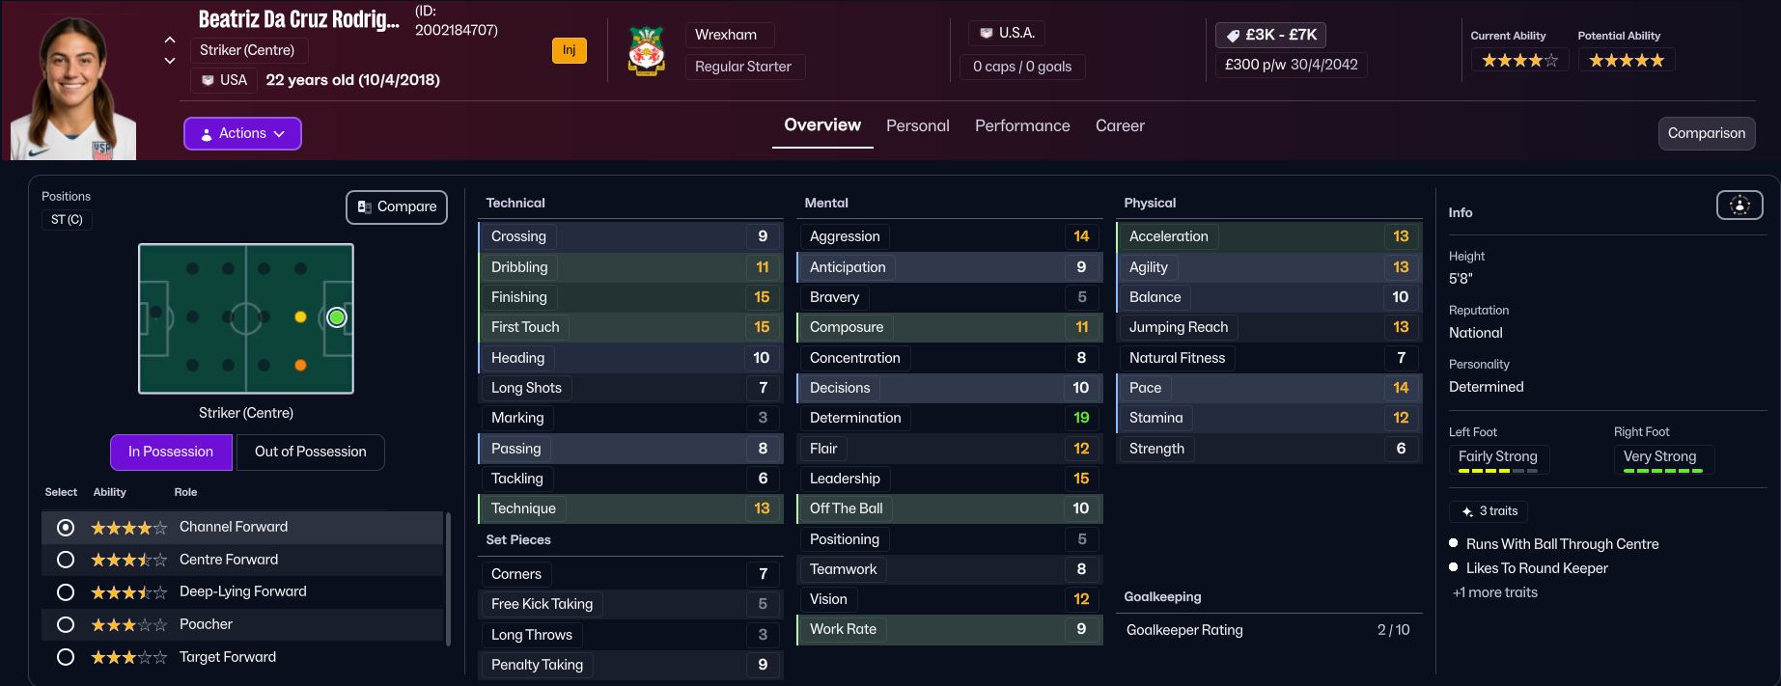Click the transfer value tag icon
This screenshot has height=686, width=1781.
(1233, 36)
